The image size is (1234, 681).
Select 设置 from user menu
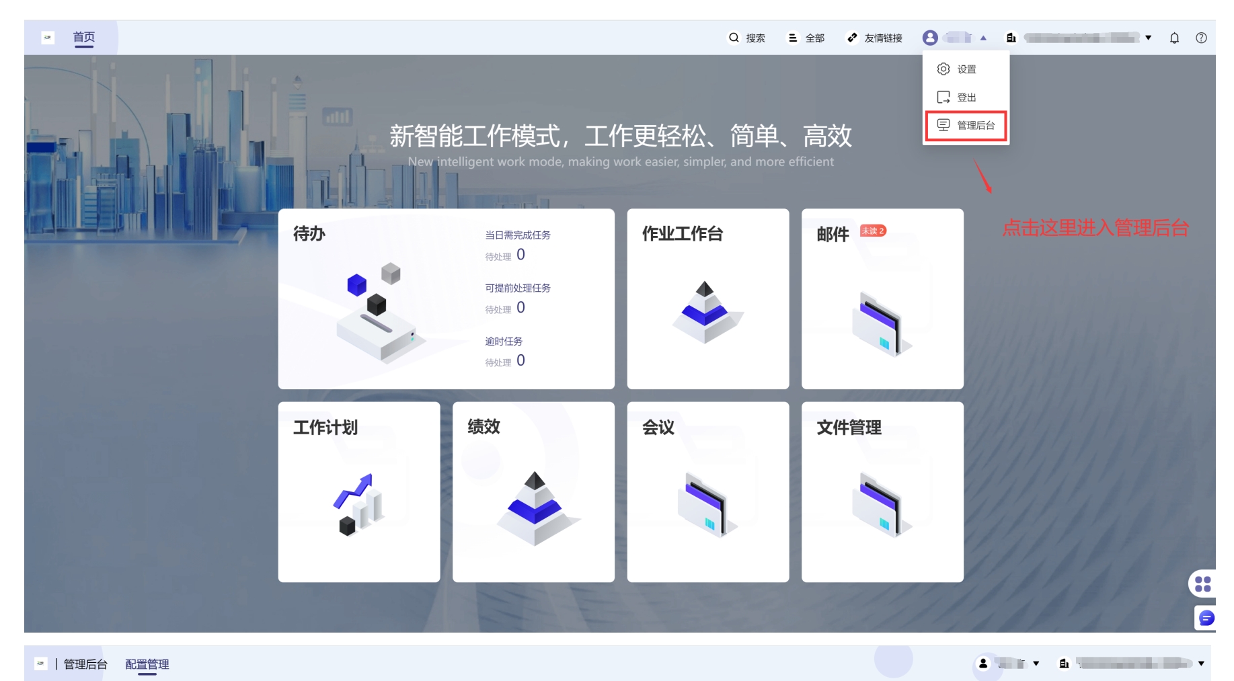(x=966, y=69)
